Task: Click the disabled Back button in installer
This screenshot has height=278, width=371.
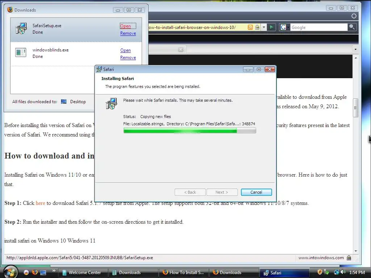Action: coord(190,192)
